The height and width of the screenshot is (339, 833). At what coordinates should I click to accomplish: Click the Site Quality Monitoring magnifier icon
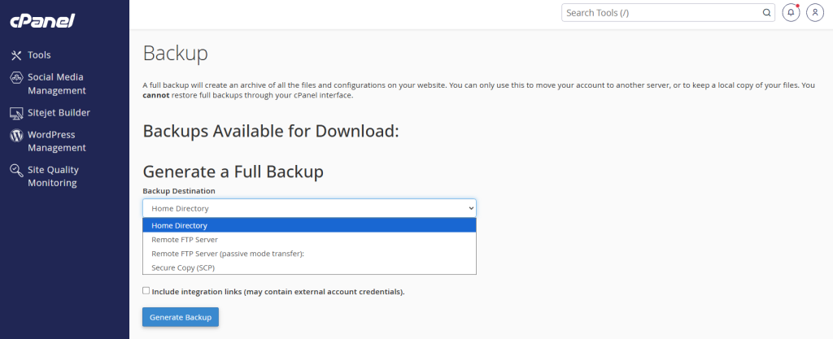coord(16,171)
